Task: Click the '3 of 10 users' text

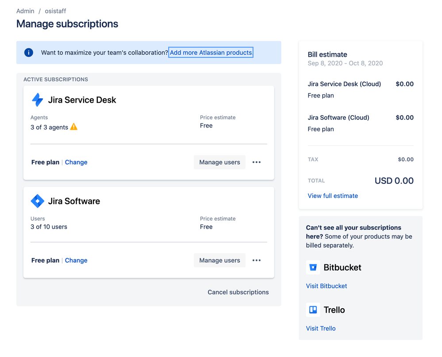Action: tap(49, 227)
